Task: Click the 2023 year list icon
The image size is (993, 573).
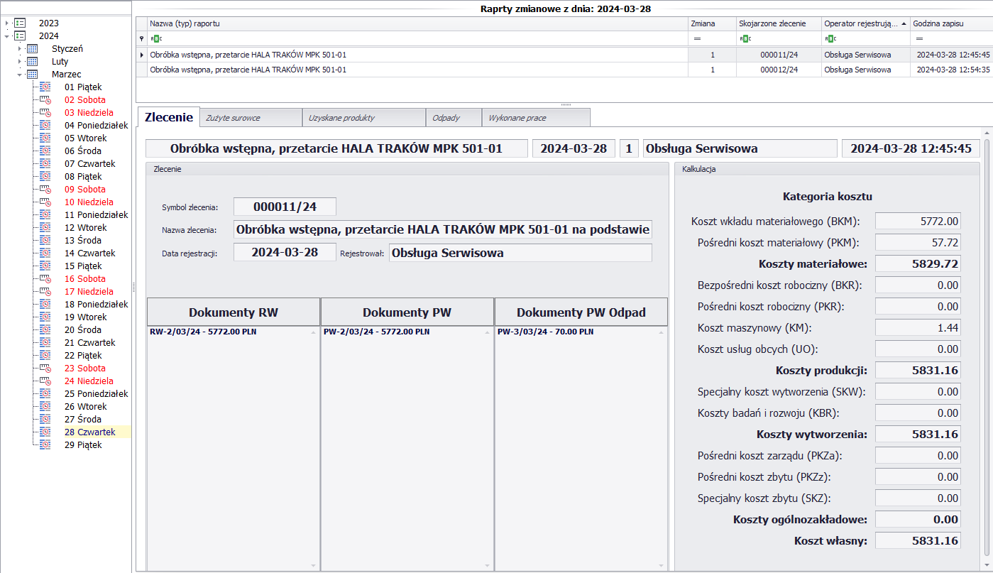Action: (20, 23)
